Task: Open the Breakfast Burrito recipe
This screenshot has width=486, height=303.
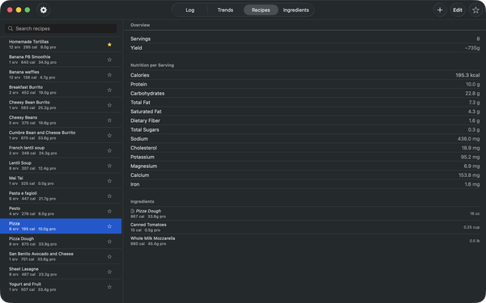Action: point(61,90)
